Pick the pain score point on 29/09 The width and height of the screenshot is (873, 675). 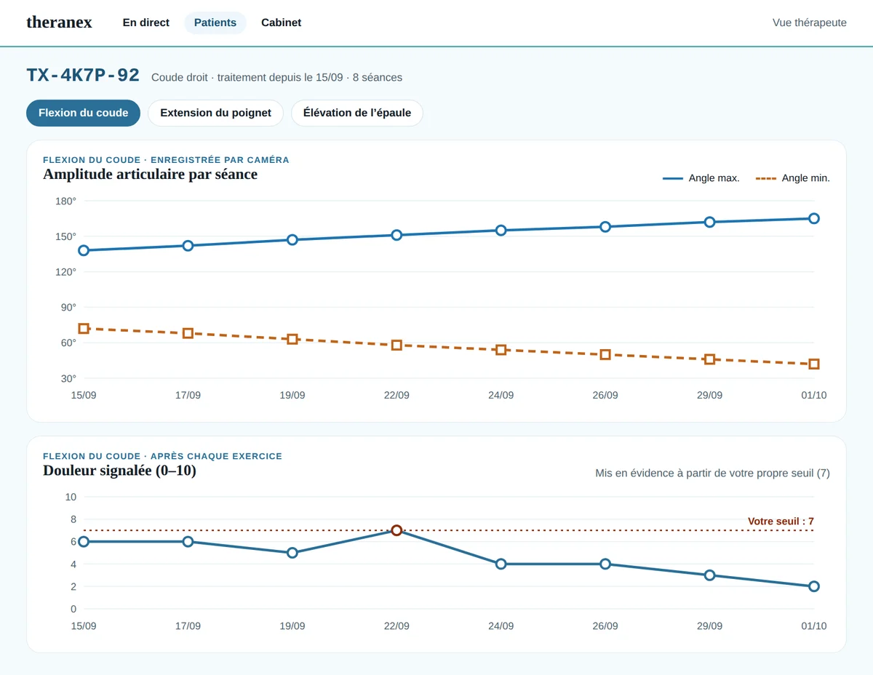(709, 575)
